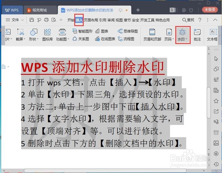The height and width of the screenshot is (173, 222).
Task: Insert a 智能图形 smart graphic
Action: click(83, 31)
